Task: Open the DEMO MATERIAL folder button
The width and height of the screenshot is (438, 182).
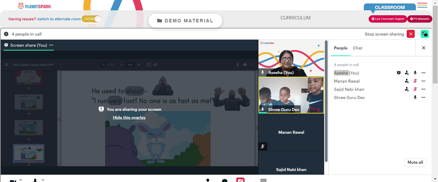Action: tap(185, 21)
